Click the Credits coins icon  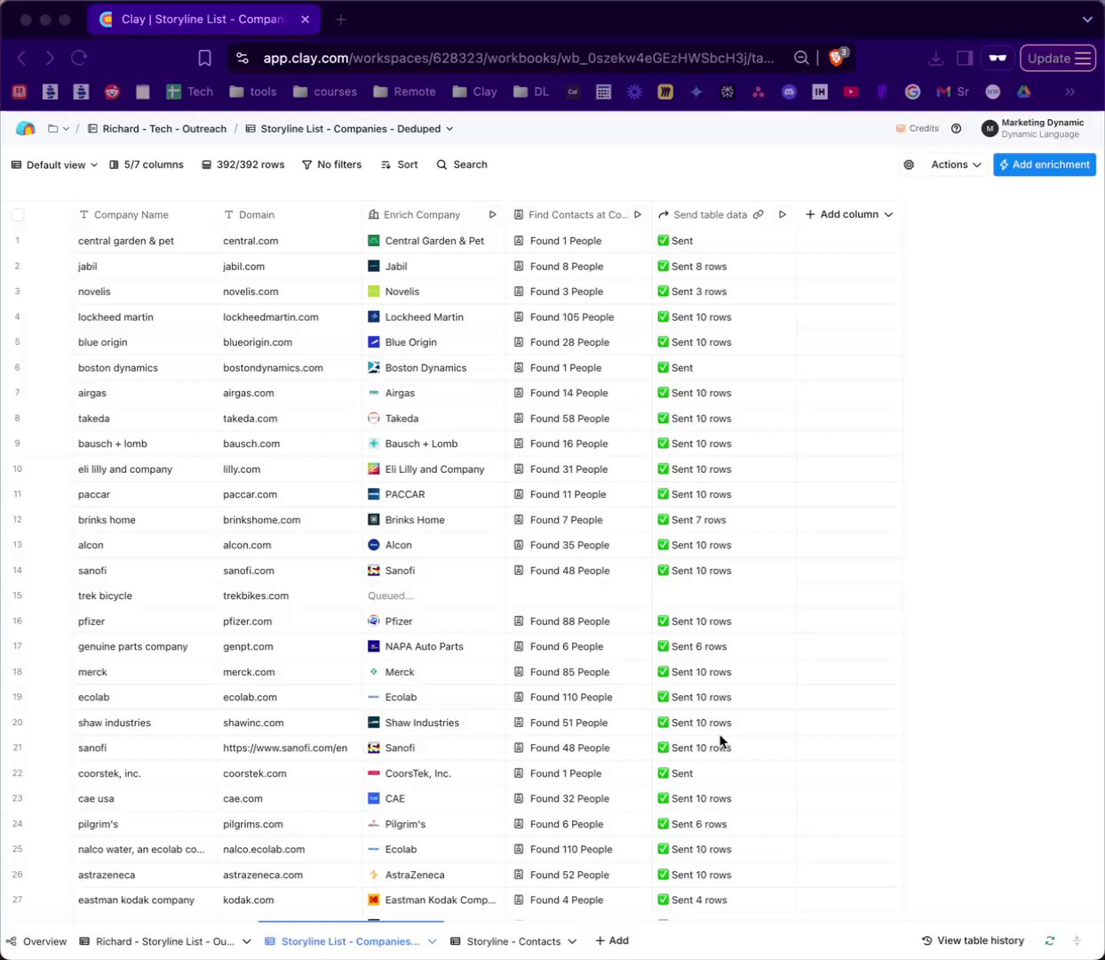pos(901,129)
